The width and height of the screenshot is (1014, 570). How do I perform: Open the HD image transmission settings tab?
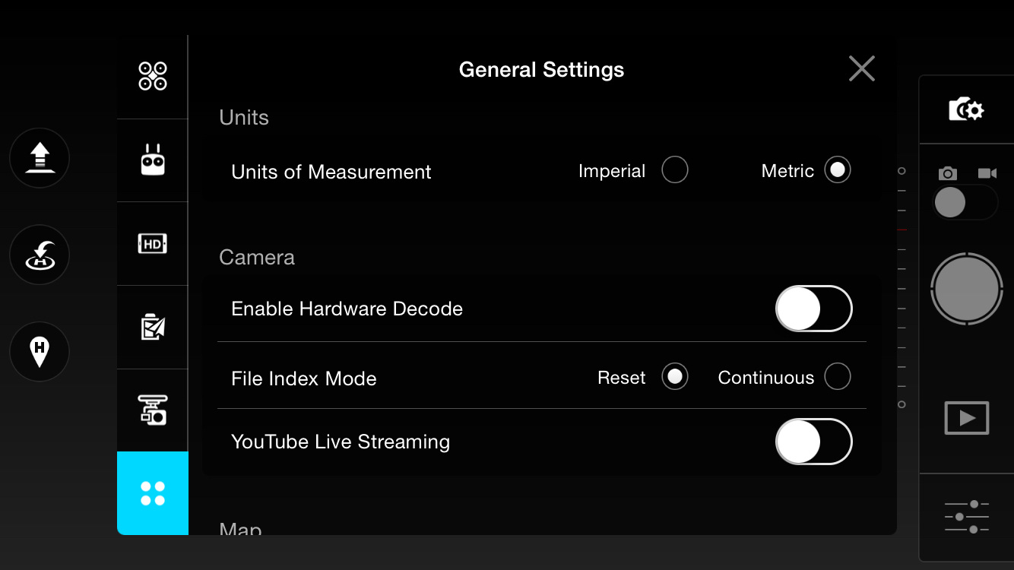click(153, 244)
